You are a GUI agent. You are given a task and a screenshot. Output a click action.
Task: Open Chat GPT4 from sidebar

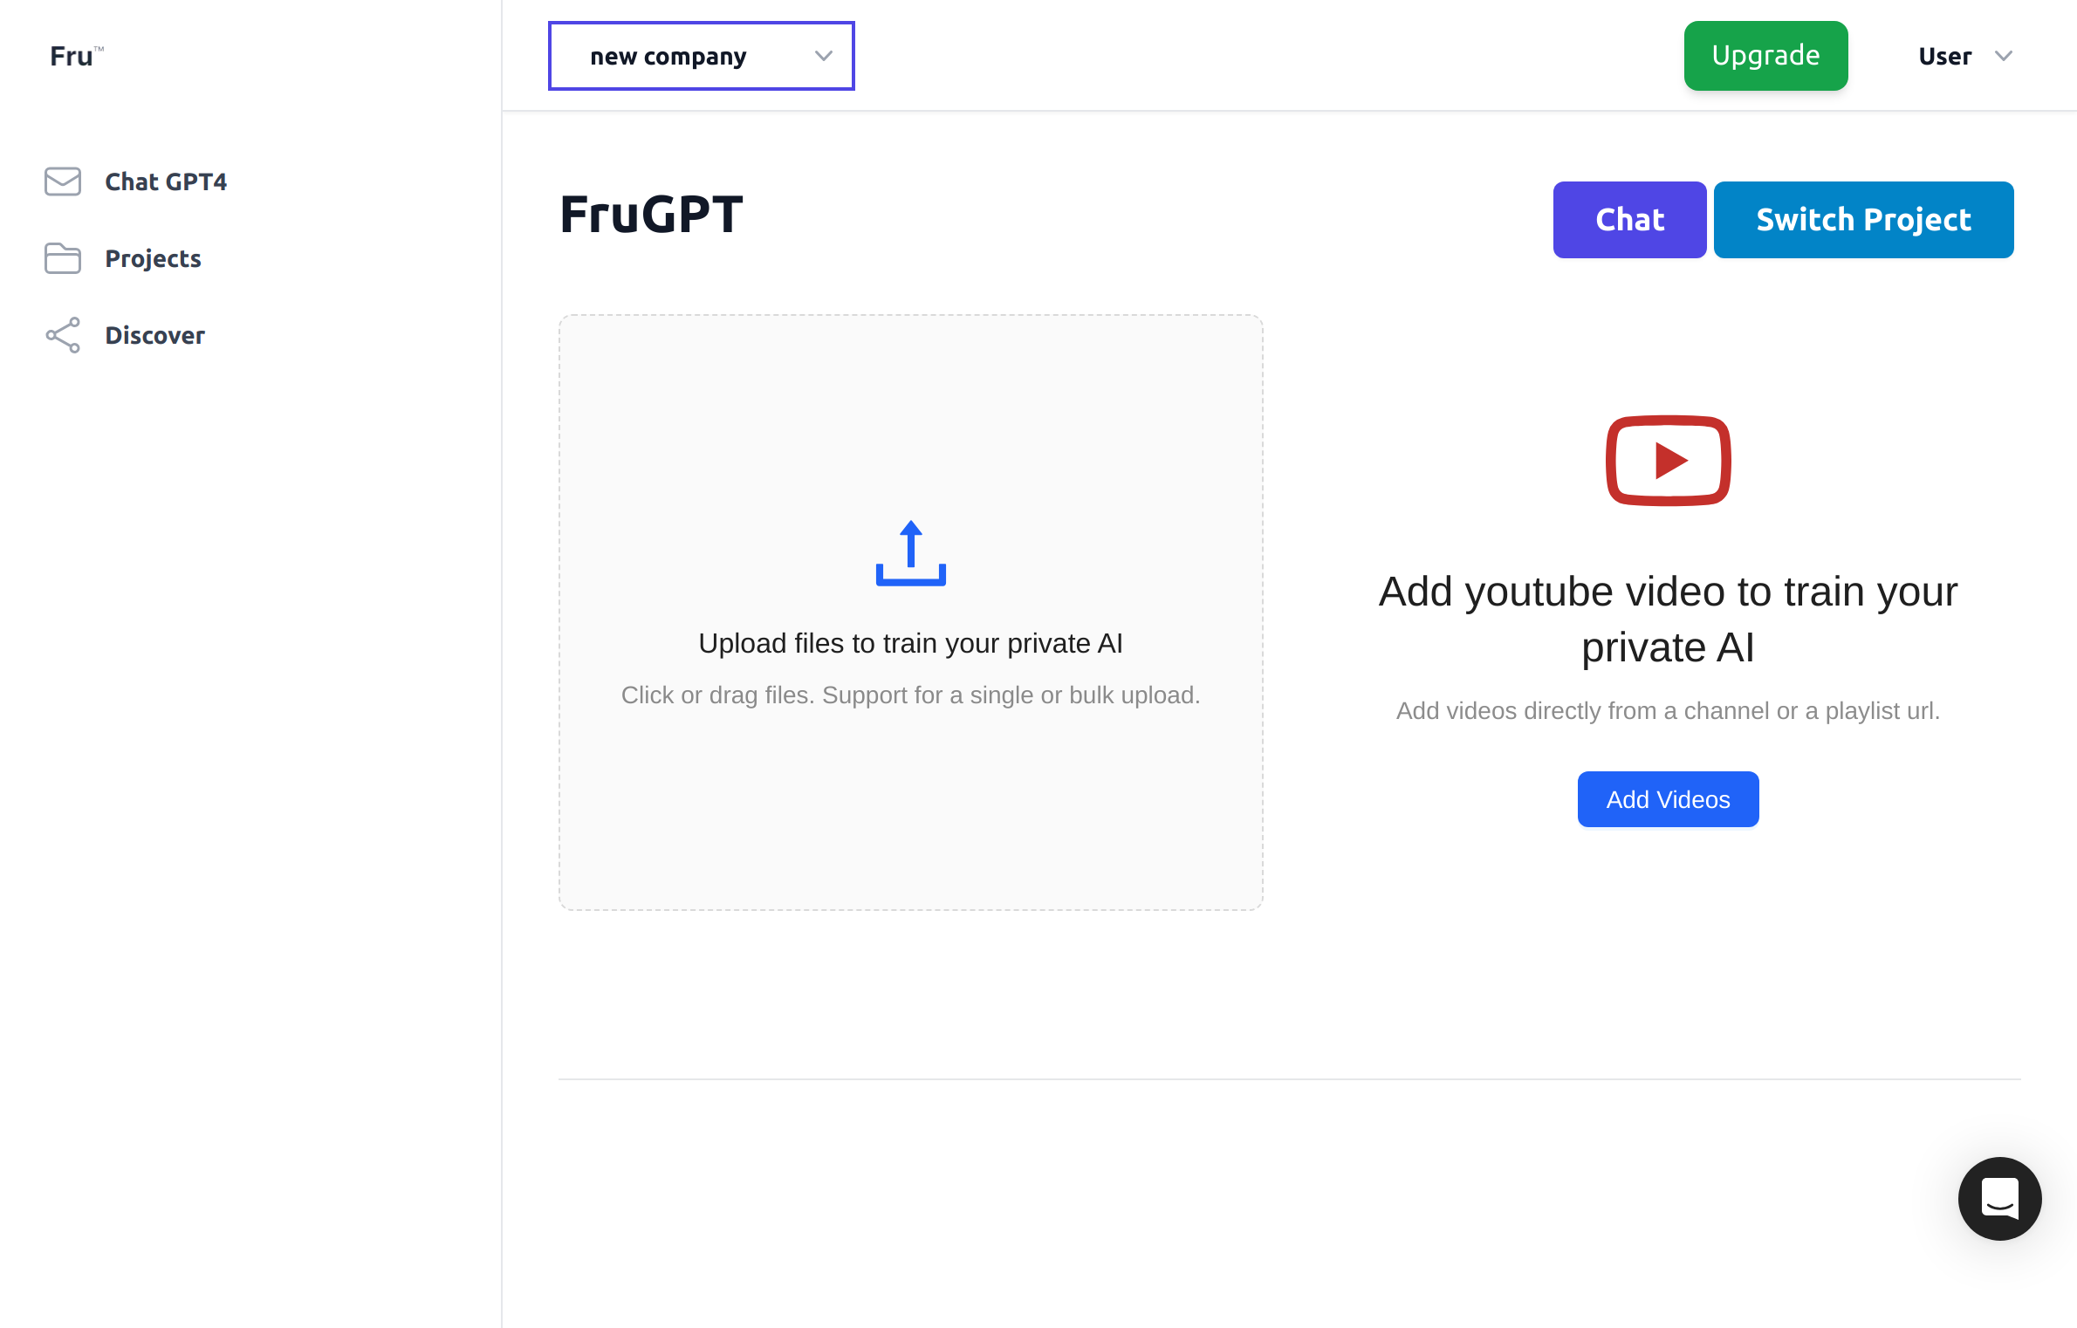166,181
